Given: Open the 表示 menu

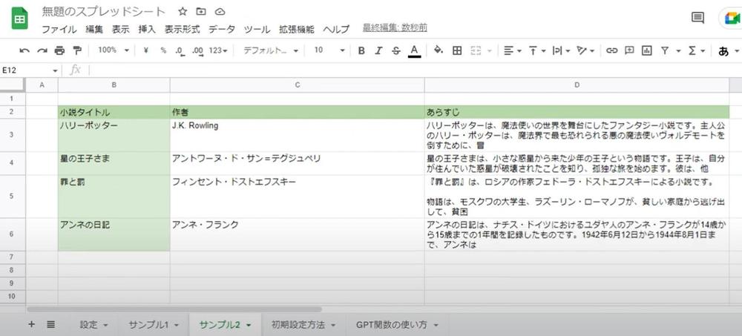Looking at the screenshot, I should [121, 30].
